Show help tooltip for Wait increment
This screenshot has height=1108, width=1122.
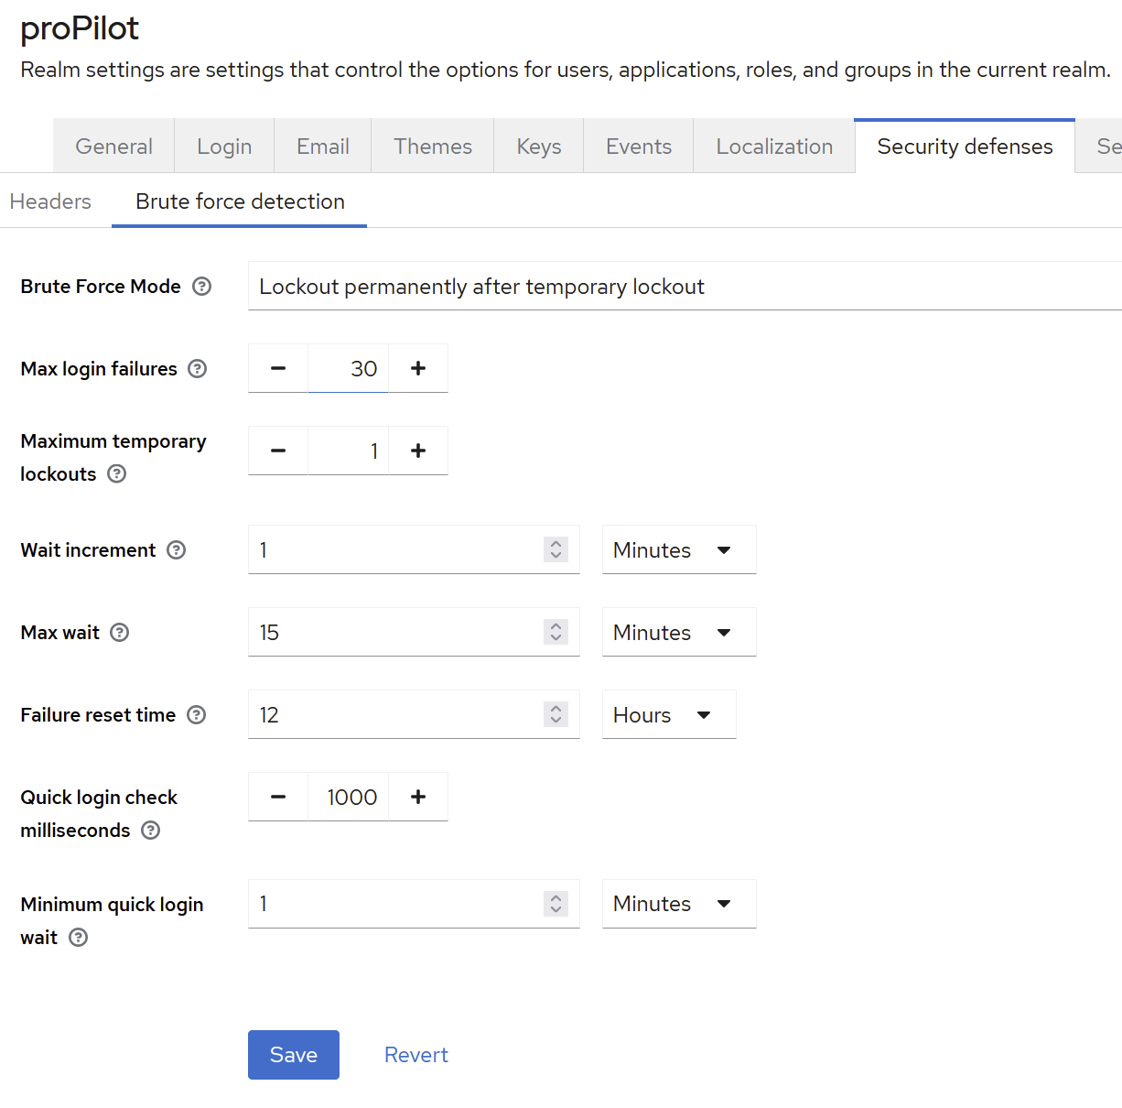point(177,550)
